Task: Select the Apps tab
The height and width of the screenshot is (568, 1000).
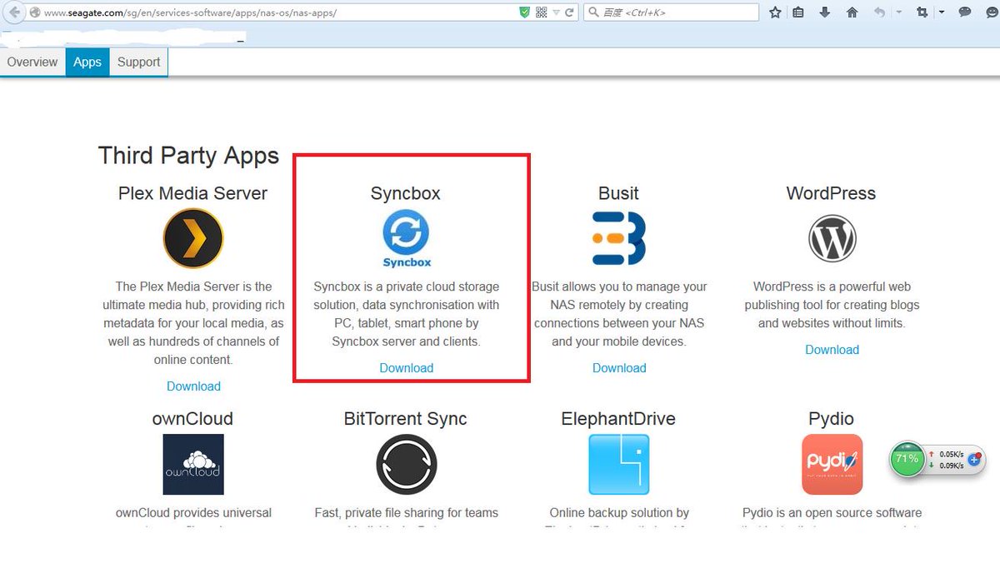Action: [x=87, y=62]
